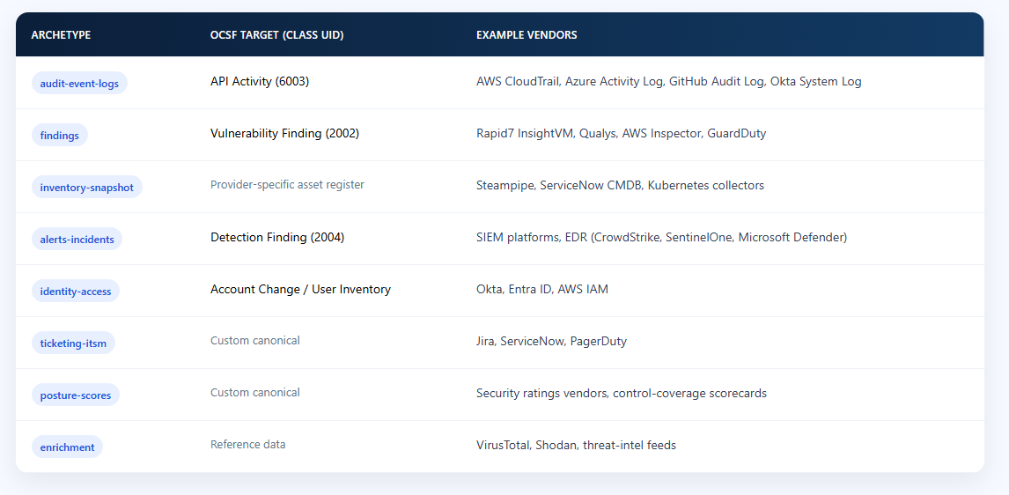The height and width of the screenshot is (495, 1009).
Task: Select the enrichment archetype badge
Action: click(67, 447)
